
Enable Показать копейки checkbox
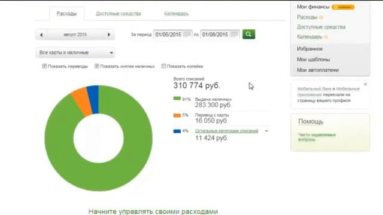click(163, 66)
